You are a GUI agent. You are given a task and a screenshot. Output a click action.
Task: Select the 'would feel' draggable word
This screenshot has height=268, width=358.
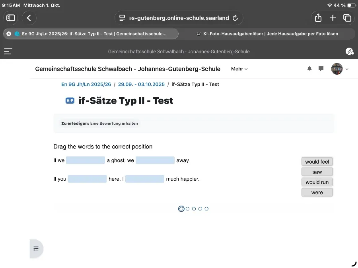point(317,162)
